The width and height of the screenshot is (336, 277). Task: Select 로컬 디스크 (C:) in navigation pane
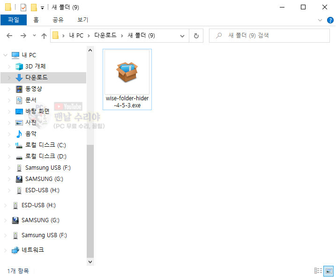(45, 145)
